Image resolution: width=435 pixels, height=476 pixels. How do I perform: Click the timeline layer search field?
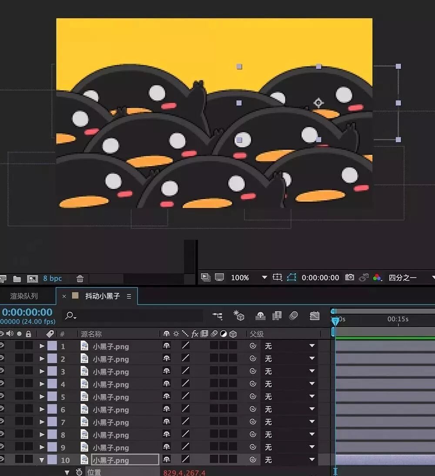(133, 316)
